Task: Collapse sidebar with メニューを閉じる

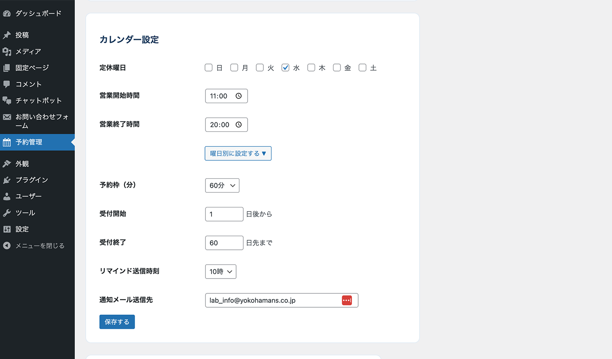Action: 40,246
